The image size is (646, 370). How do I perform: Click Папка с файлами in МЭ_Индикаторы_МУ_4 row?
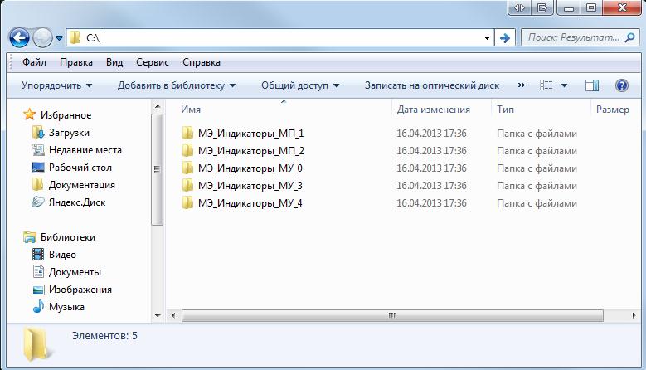tap(537, 203)
